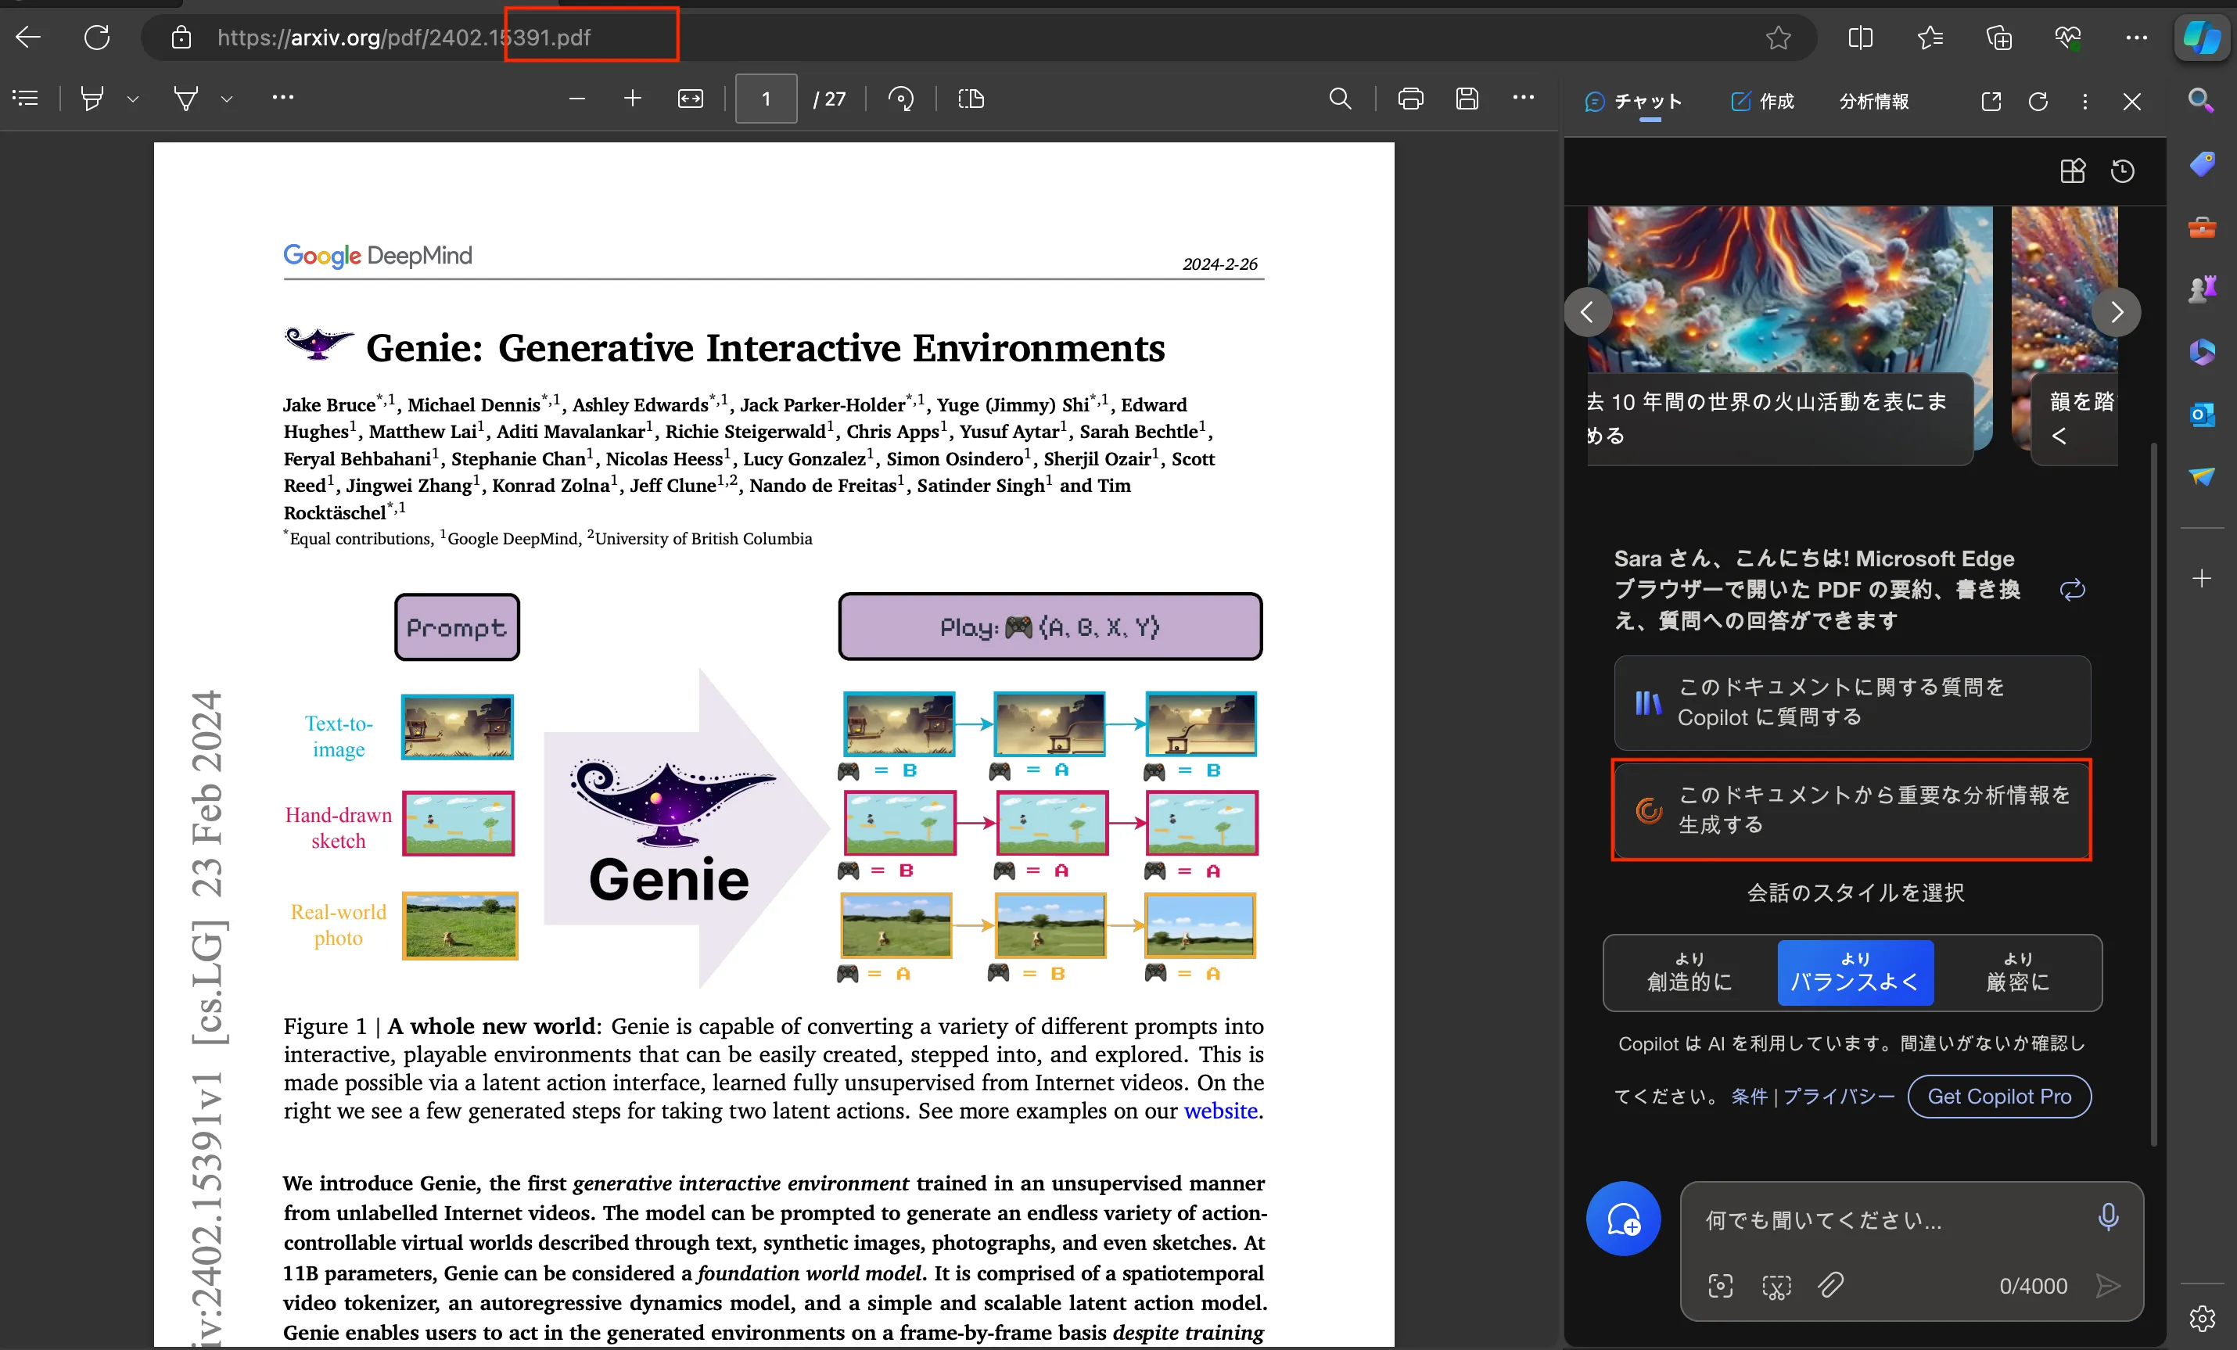Switch to the 分析情報 tab
Image resolution: width=2237 pixels, height=1350 pixels.
click(x=1874, y=101)
